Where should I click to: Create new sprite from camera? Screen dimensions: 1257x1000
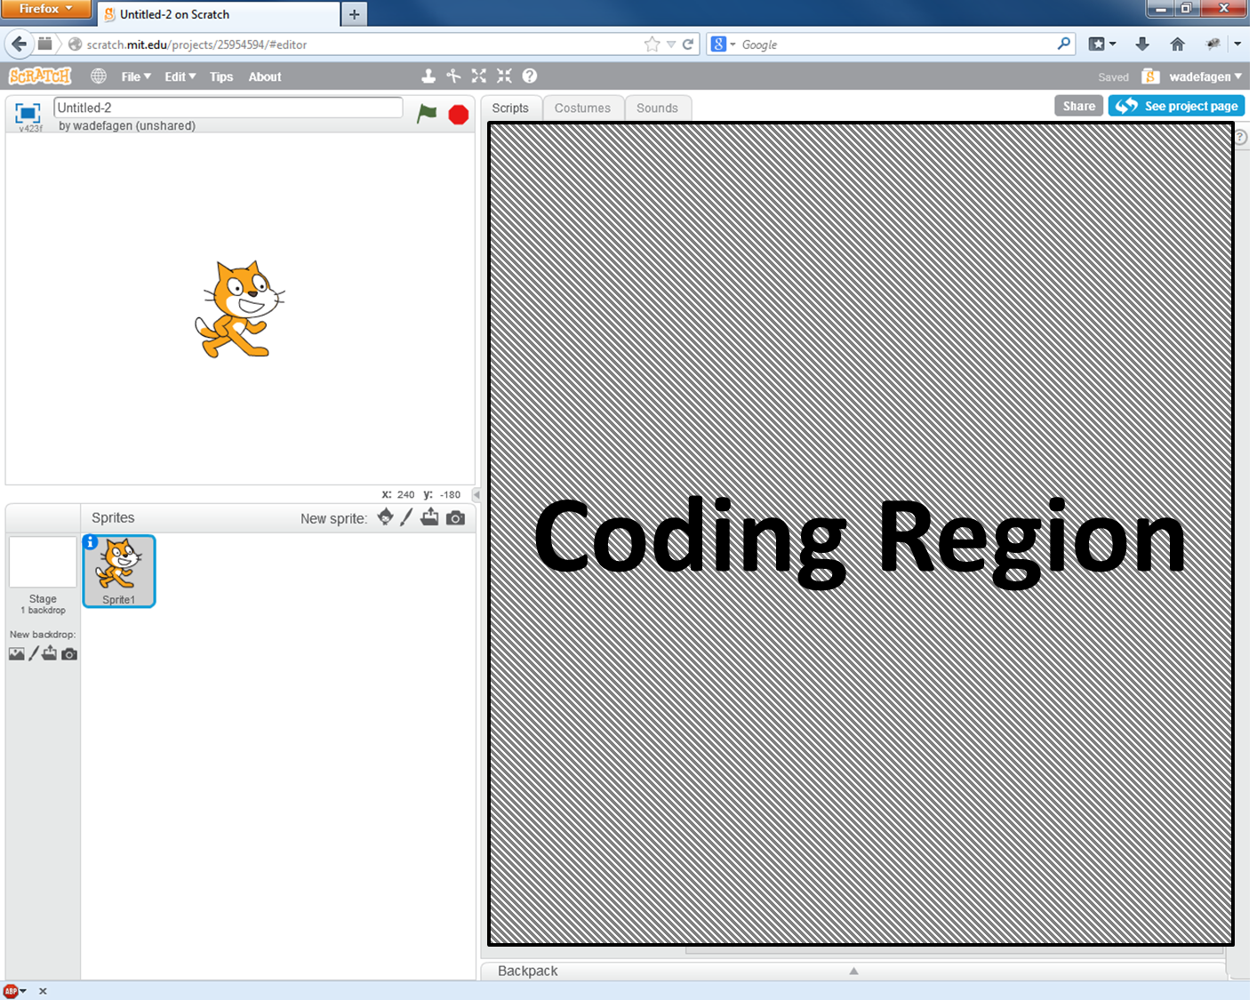tap(455, 518)
